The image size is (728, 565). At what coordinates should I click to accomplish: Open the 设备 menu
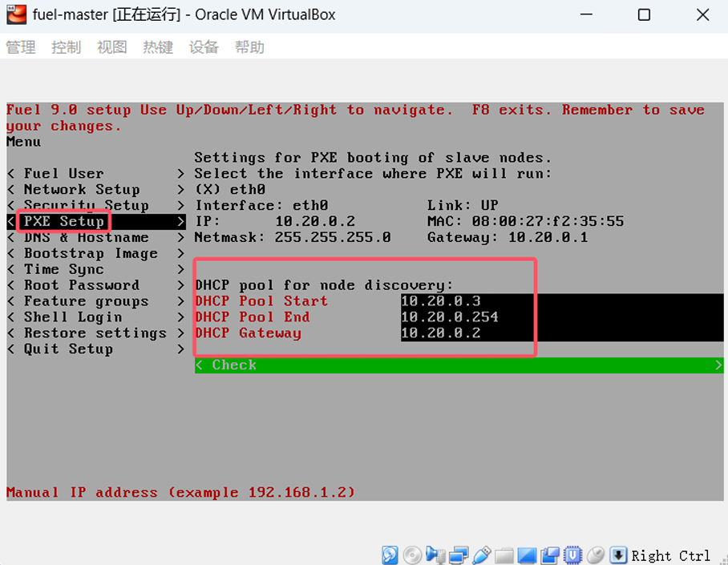[204, 47]
